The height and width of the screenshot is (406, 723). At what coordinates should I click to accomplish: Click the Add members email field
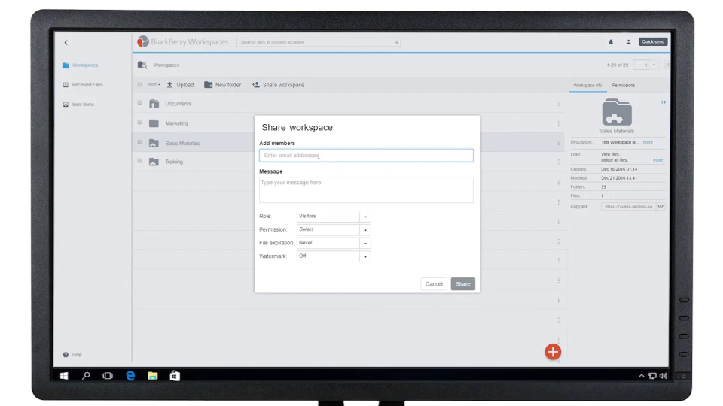coord(366,156)
